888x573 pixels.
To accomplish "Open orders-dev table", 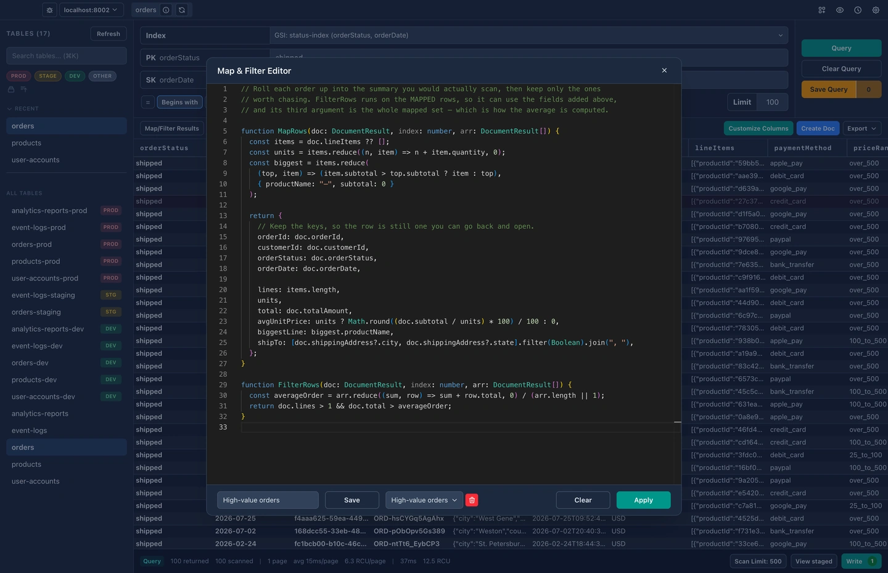I will pos(66,363).
